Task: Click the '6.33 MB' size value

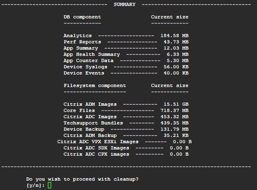Action: tap(178, 54)
